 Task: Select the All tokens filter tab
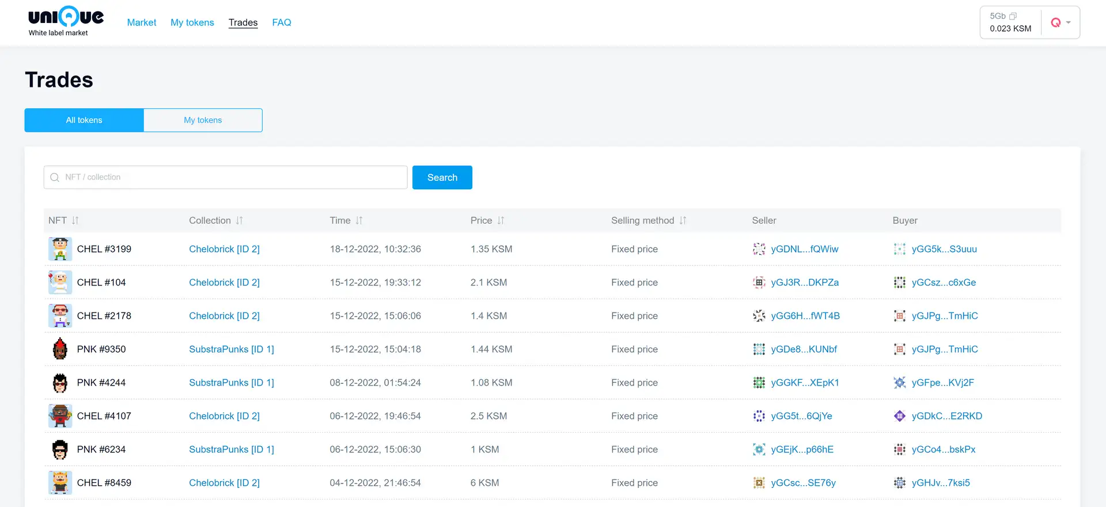coord(84,120)
